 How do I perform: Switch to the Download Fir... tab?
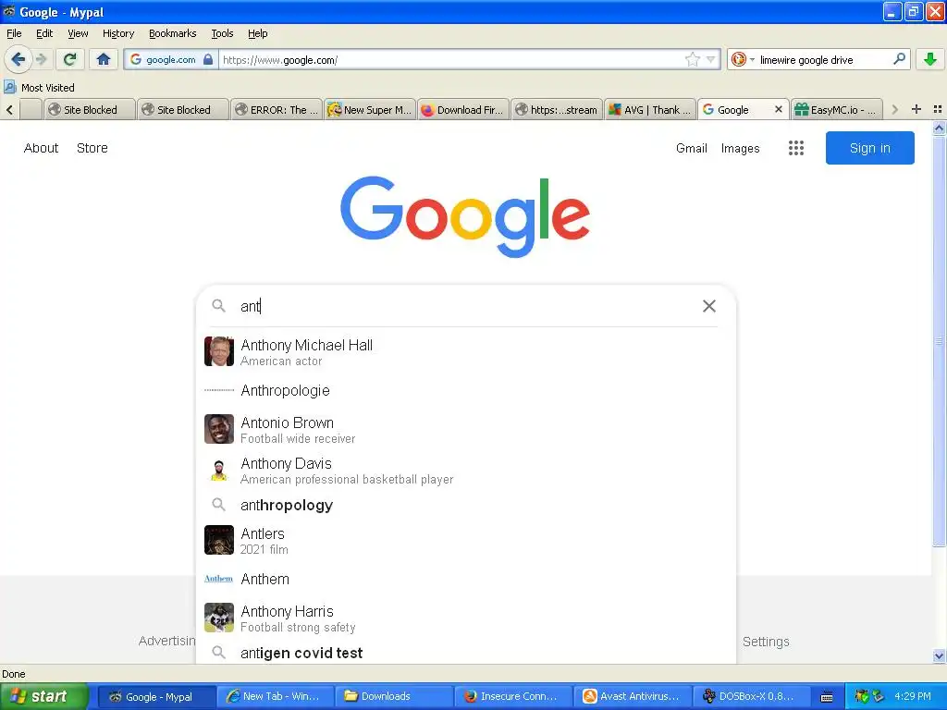point(463,109)
